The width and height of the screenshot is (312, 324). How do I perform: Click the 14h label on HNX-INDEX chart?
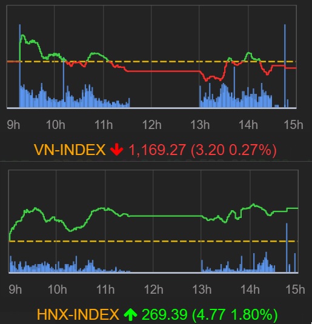(x=250, y=289)
